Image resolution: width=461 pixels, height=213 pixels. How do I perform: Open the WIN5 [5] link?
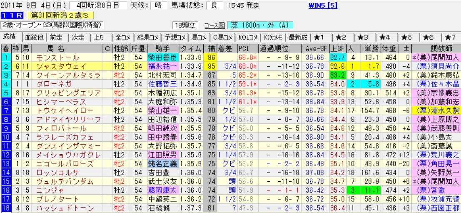(x=323, y=6)
